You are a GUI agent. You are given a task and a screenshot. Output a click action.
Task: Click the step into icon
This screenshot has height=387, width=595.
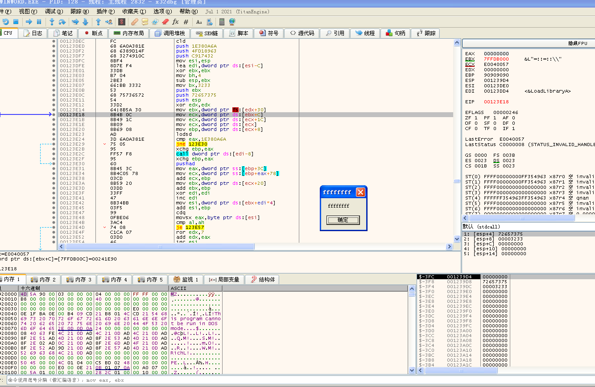pyautogui.click(x=52, y=21)
